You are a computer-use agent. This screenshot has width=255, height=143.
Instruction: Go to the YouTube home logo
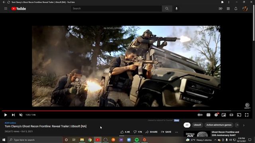tap(19, 9)
